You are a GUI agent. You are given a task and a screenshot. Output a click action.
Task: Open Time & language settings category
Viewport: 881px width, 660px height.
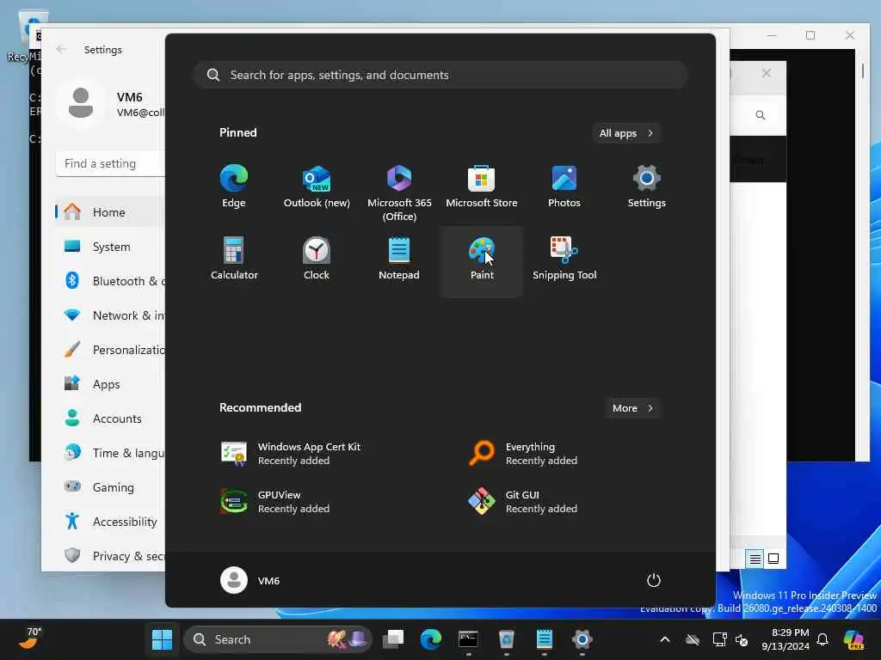[x=110, y=452]
